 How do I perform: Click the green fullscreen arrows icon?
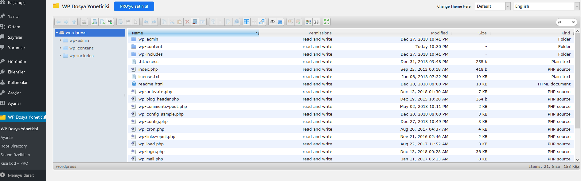[x=327, y=22]
